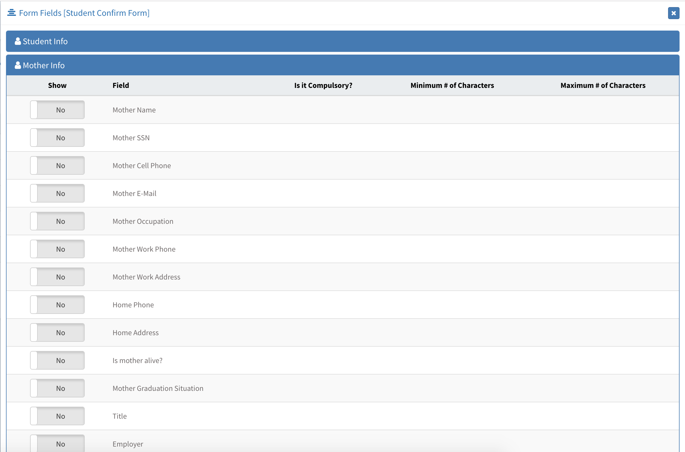Click the Mother E-Mail label
Viewport: 685px width, 452px height.
point(134,194)
